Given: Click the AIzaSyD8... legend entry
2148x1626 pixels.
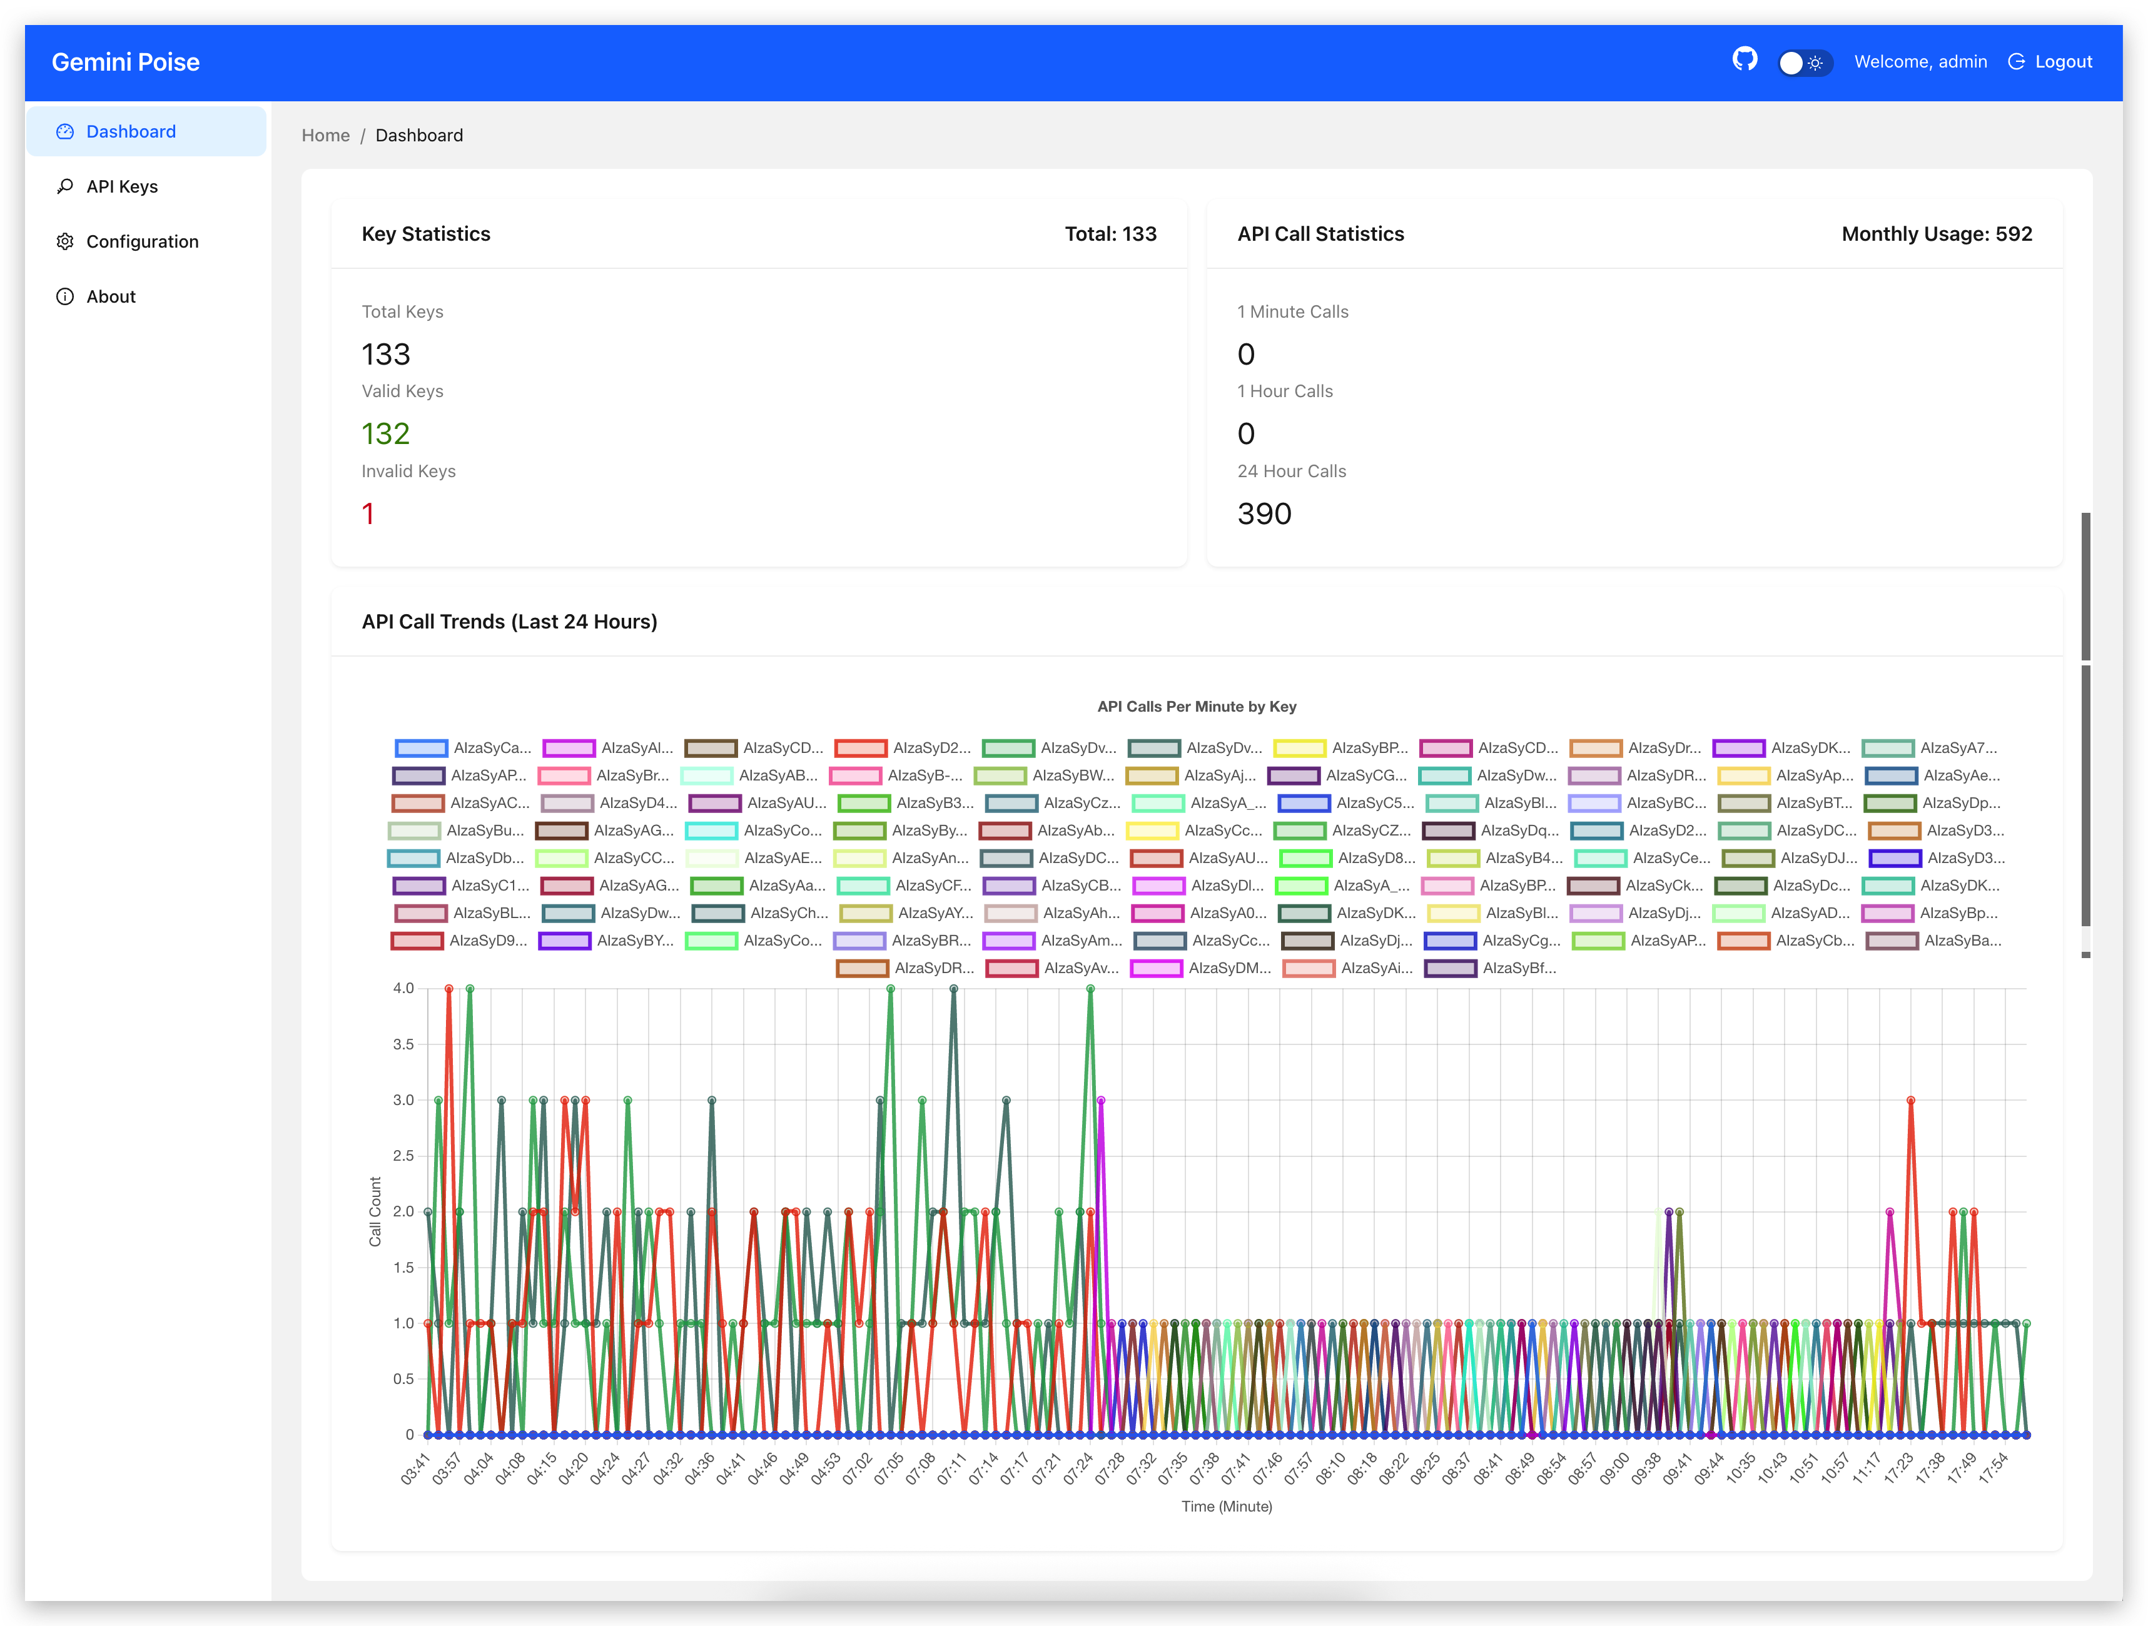Looking at the screenshot, I should [x=1348, y=858].
